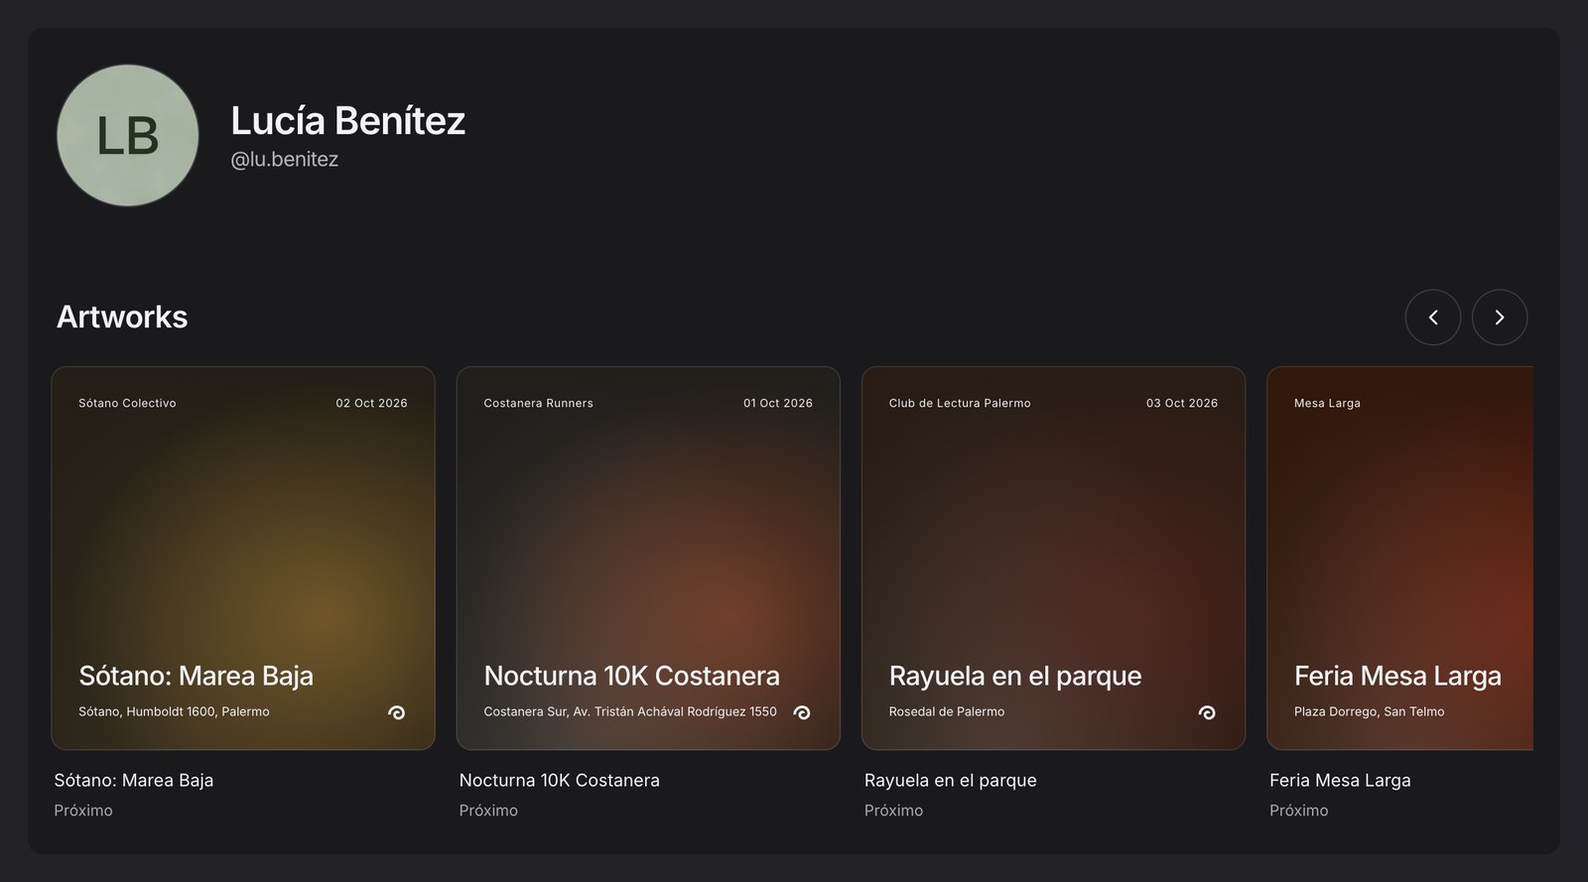The width and height of the screenshot is (1588, 882).
Task: Click the Nocturna 10K Costanera caption below its card
Action: tap(559, 780)
